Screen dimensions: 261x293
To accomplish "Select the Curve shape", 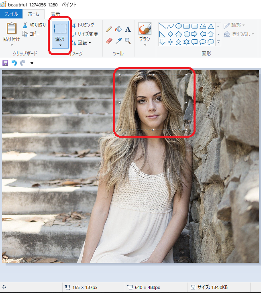I will (x=171, y=26).
